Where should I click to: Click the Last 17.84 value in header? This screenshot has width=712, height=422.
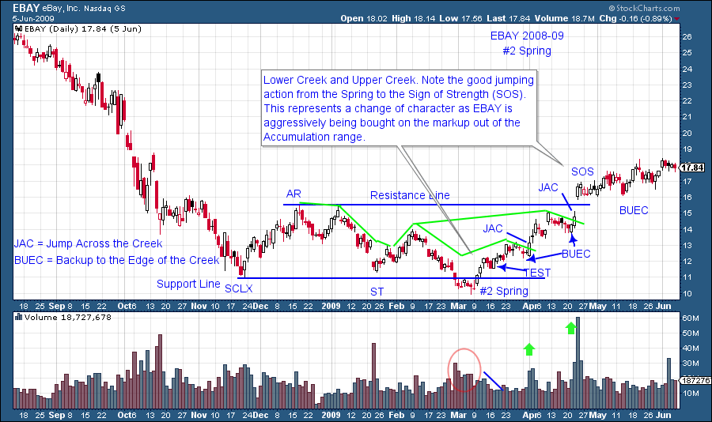508,19
